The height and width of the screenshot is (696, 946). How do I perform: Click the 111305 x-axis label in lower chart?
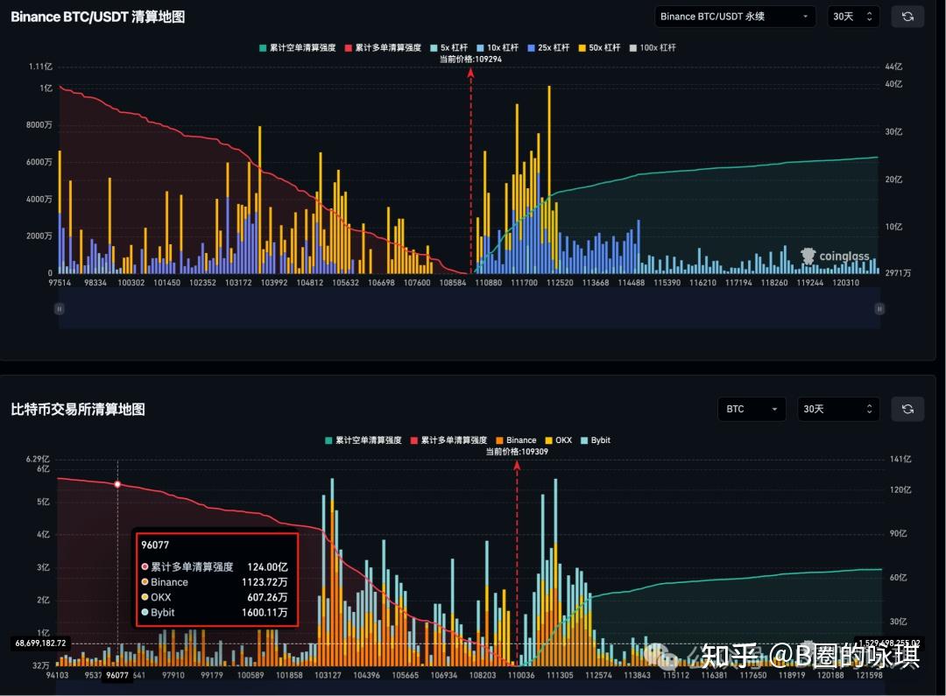[x=559, y=676]
